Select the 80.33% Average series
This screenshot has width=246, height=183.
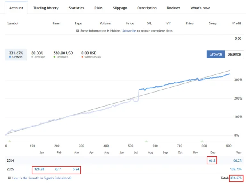click(38, 55)
